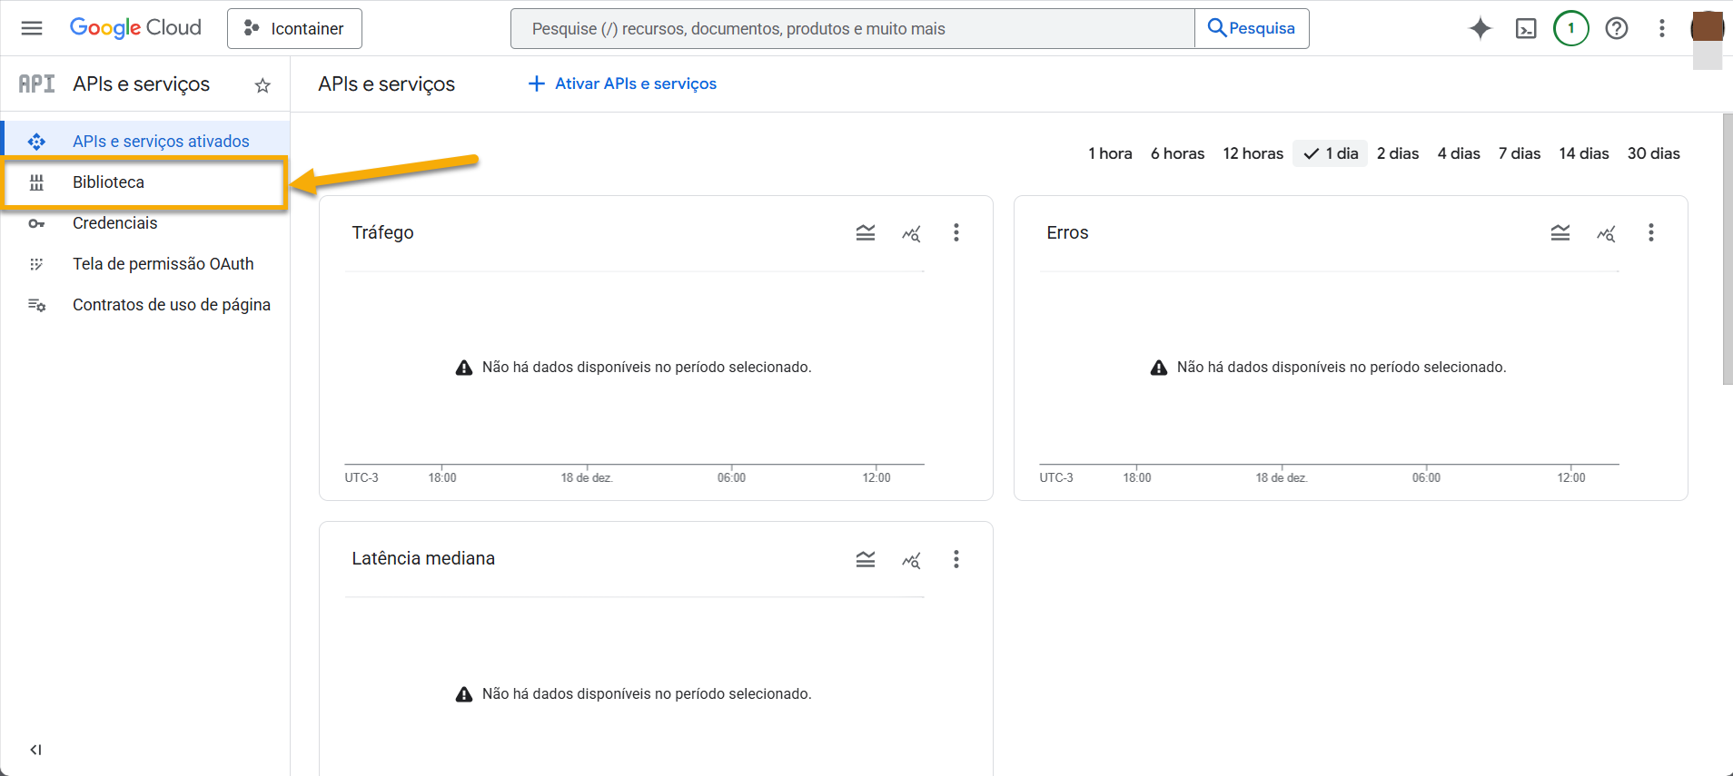Select the 30 dias time range
Viewport: 1733px width, 776px height.
tap(1654, 153)
